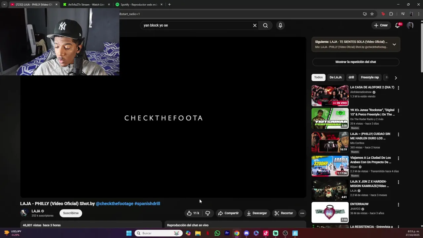Select the De LAJA filter chip
Image resolution: width=423 pixels, height=238 pixels.
pos(335,77)
